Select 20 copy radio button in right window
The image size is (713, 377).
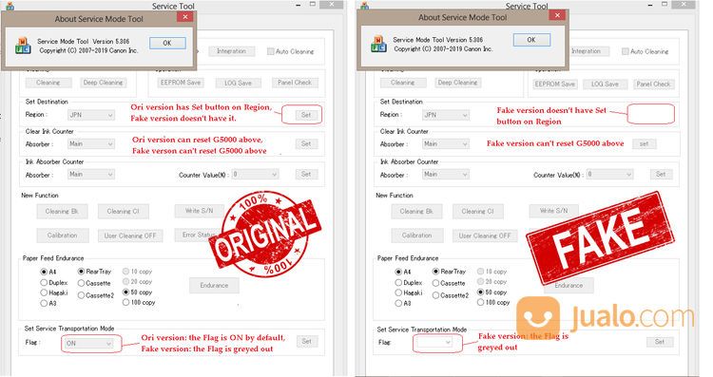point(480,282)
